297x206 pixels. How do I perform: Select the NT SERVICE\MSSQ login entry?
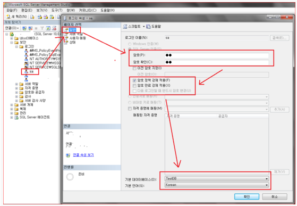point(45,63)
